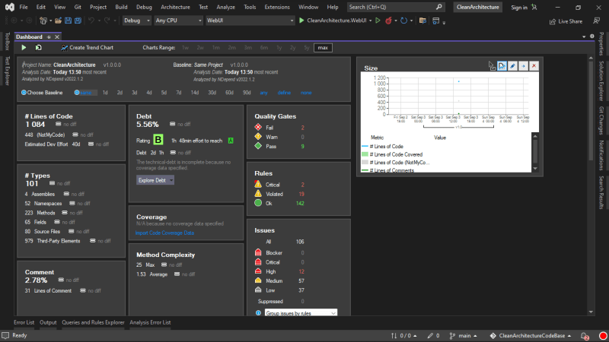Screen dimensions: 609x342
Task: Run analysis with the green play icon in Dashboard
Action: pyautogui.click(x=24, y=48)
